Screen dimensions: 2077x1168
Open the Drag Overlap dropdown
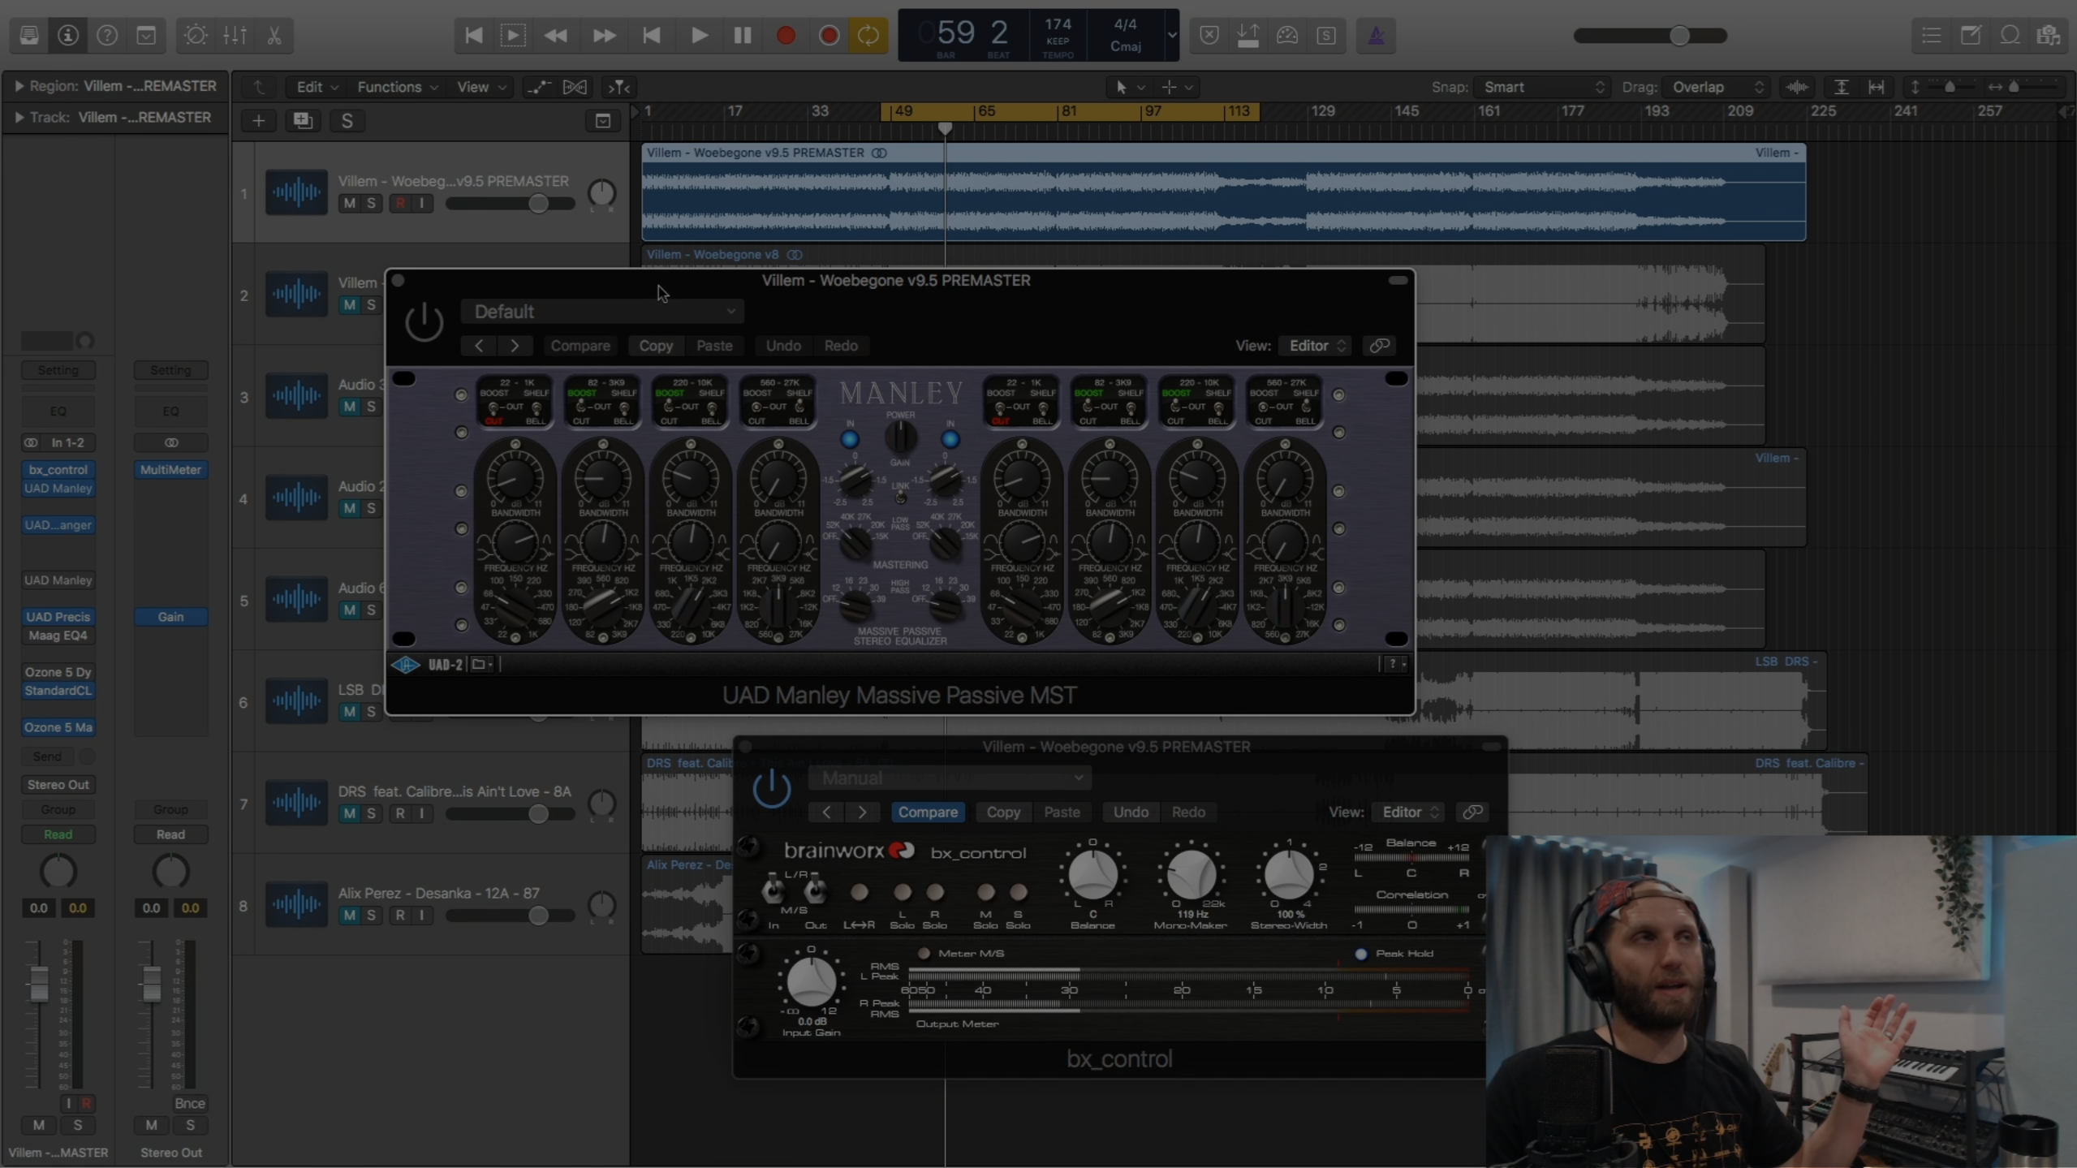[x=1716, y=87]
